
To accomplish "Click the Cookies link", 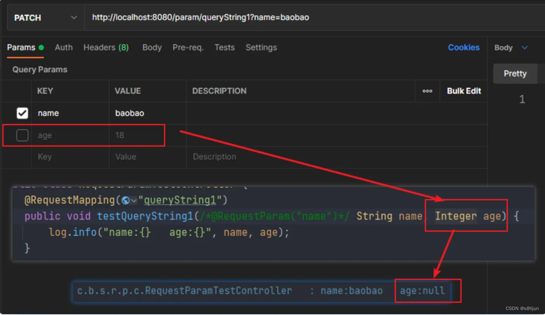I will coord(464,47).
